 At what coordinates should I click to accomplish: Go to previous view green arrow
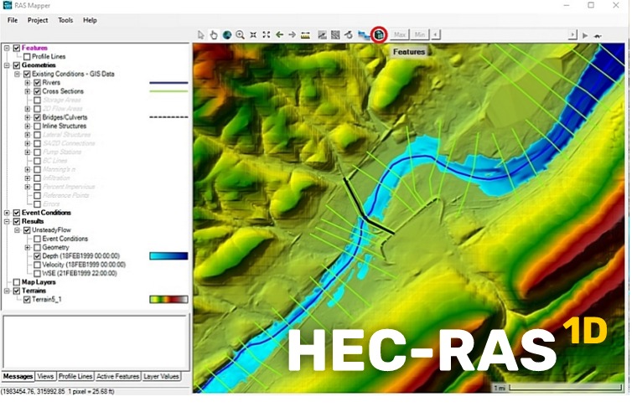coord(279,35)
